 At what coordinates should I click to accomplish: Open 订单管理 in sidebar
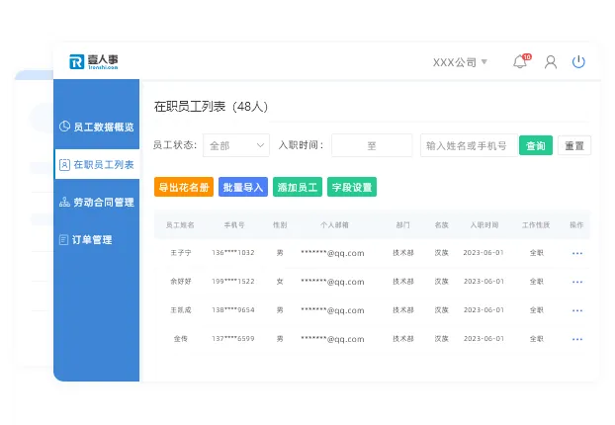click(97, 239)
